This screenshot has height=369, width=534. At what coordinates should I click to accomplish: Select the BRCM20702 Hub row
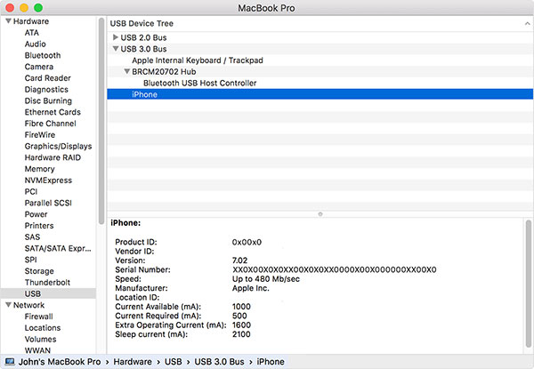pyautogui.click(x=320, y=71)
